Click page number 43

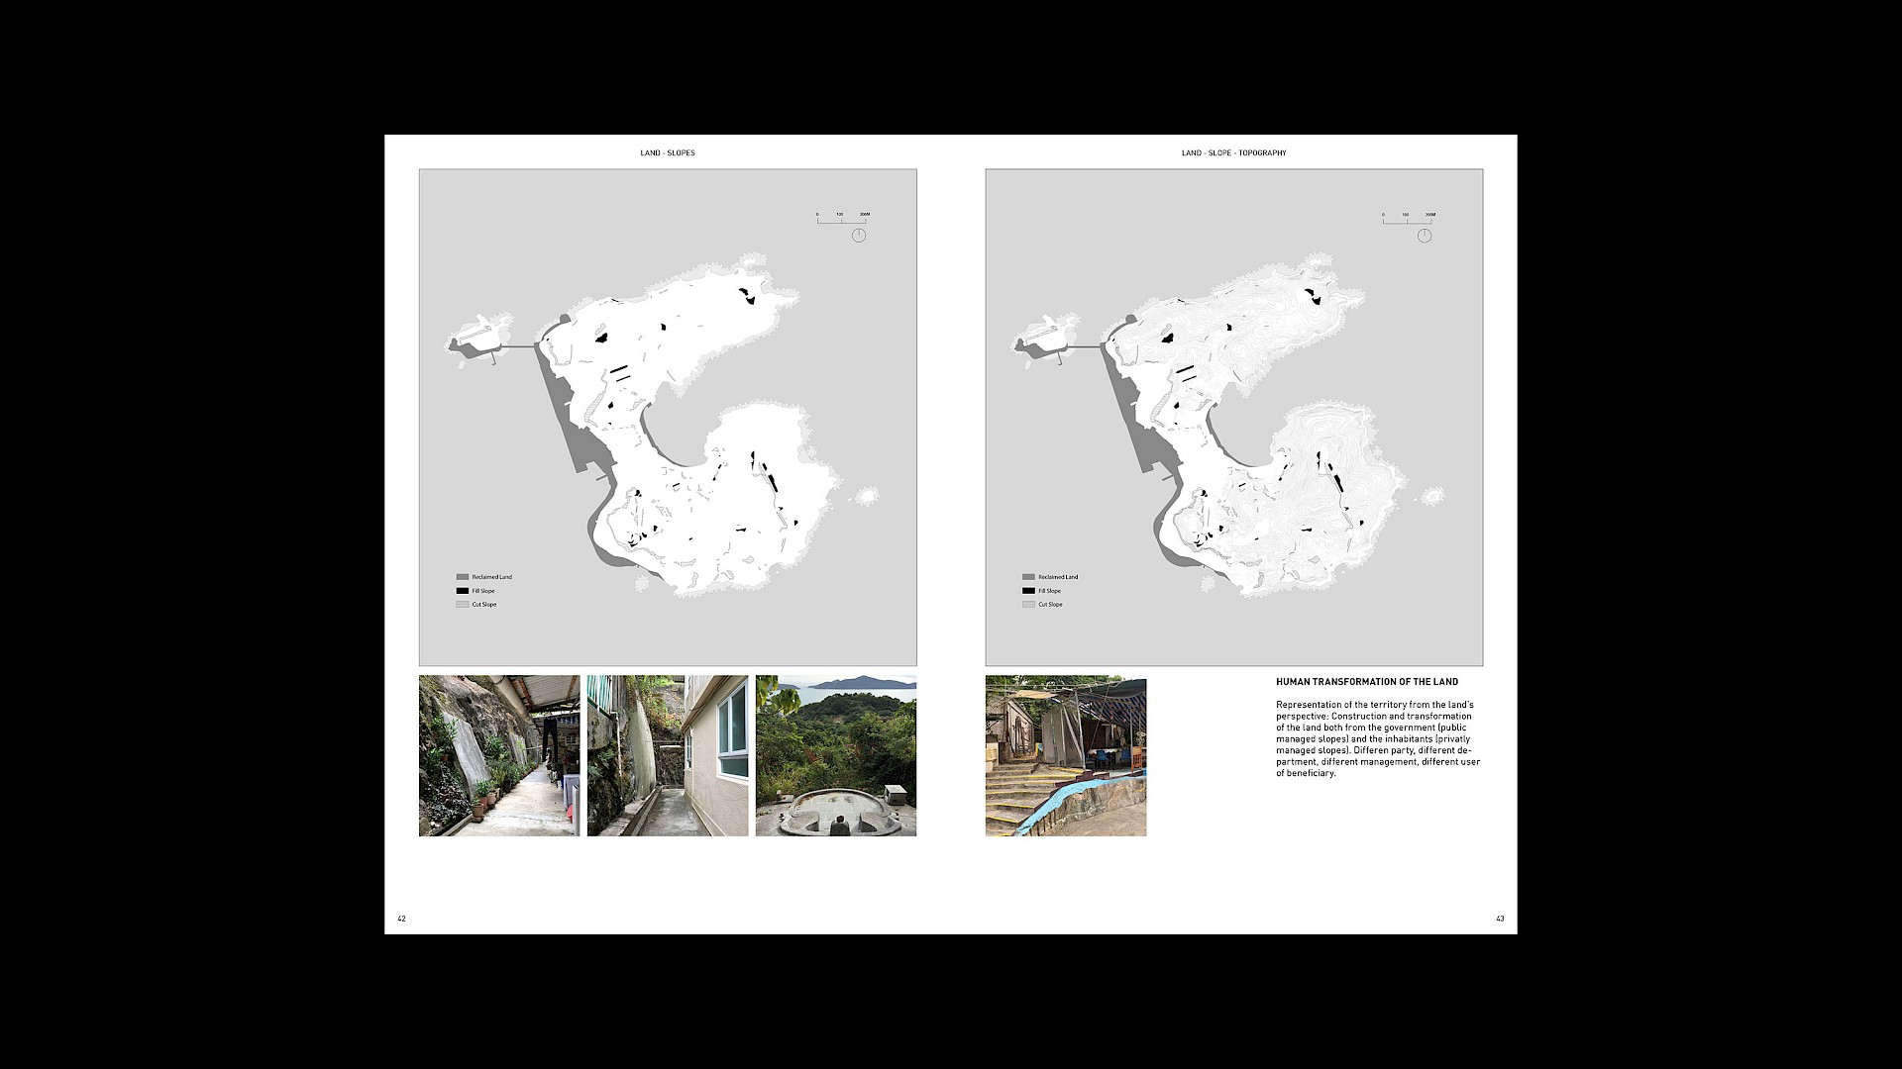pyautogui.click(x=1500, y=919)
